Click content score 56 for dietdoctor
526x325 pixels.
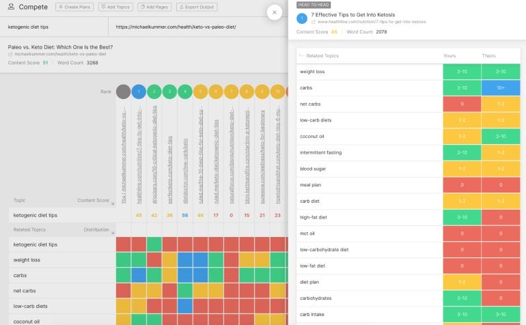[185, 215]
